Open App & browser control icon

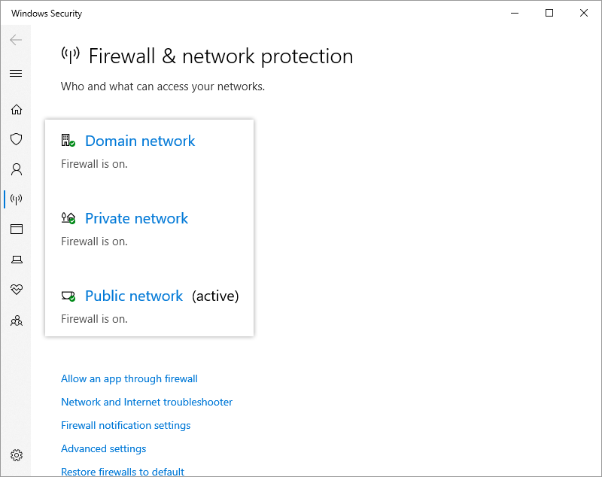tap(16, 229)
